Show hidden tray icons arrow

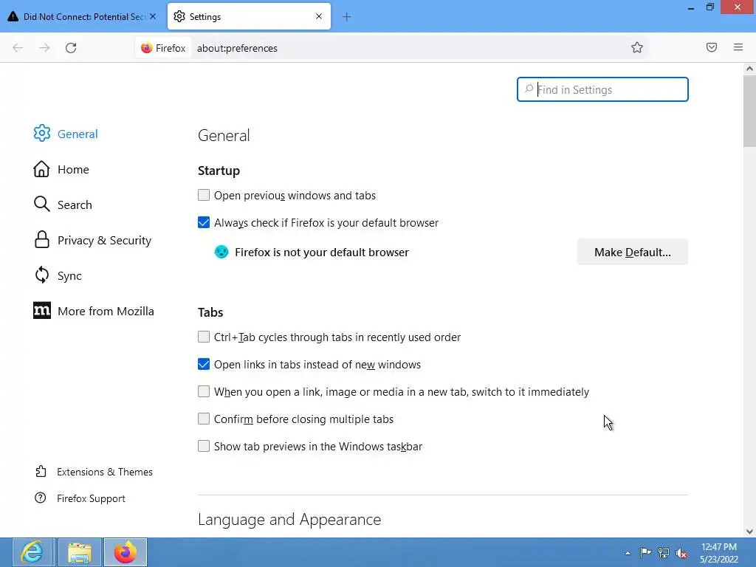pos(628,553)
